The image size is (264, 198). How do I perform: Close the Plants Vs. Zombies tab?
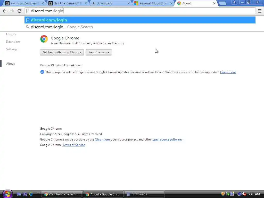[x=43, y=3]
